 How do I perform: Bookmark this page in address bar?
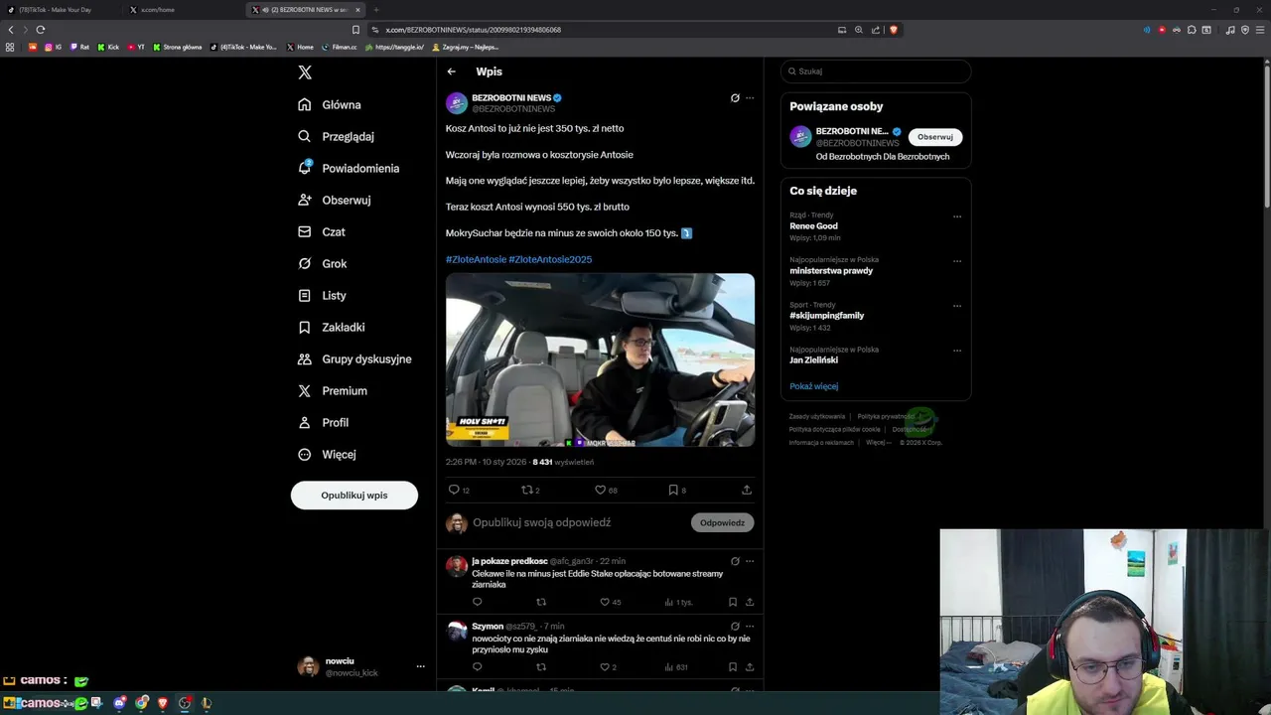point(355,30)
